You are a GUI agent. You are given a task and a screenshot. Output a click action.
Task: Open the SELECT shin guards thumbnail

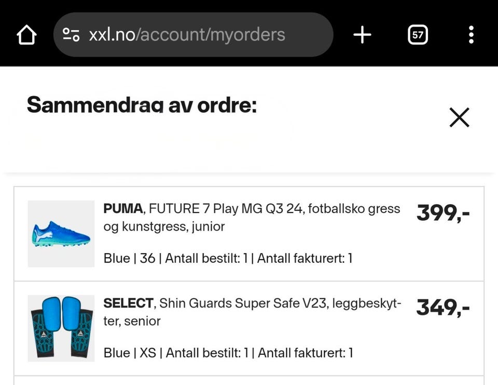coord(61,328)
